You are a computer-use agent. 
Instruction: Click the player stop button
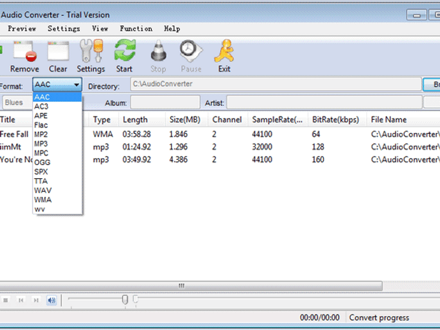pyautogui.click(x=6, y=300)
